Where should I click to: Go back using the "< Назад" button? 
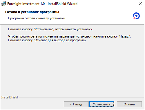[76, 104]
